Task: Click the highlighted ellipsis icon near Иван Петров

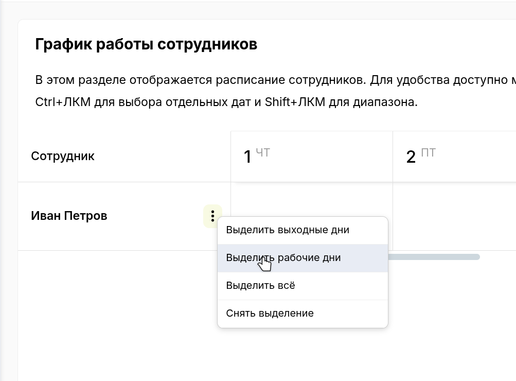Action: 212,216
